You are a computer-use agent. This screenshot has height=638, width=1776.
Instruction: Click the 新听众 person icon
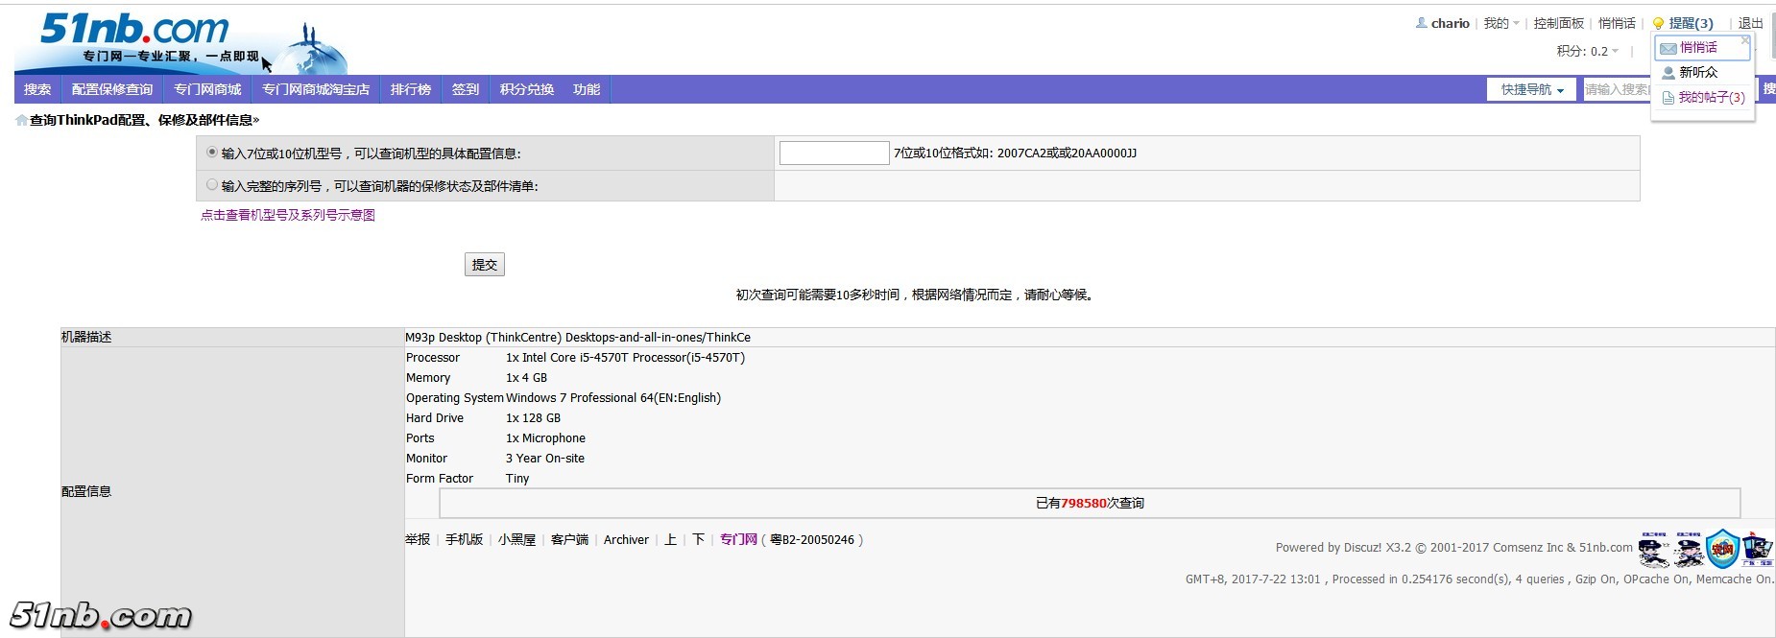tap(1668, 73)
